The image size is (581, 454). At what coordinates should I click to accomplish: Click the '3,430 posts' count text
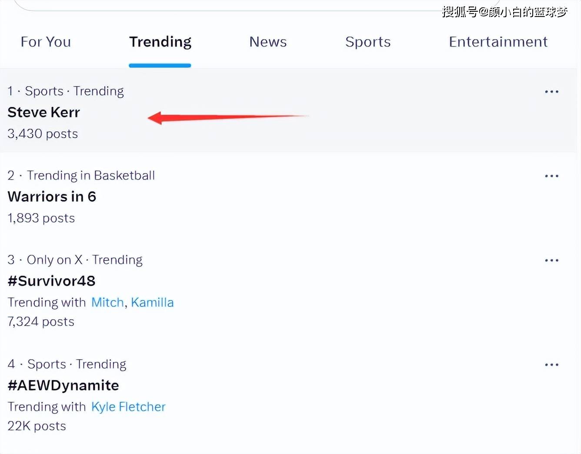43,134
